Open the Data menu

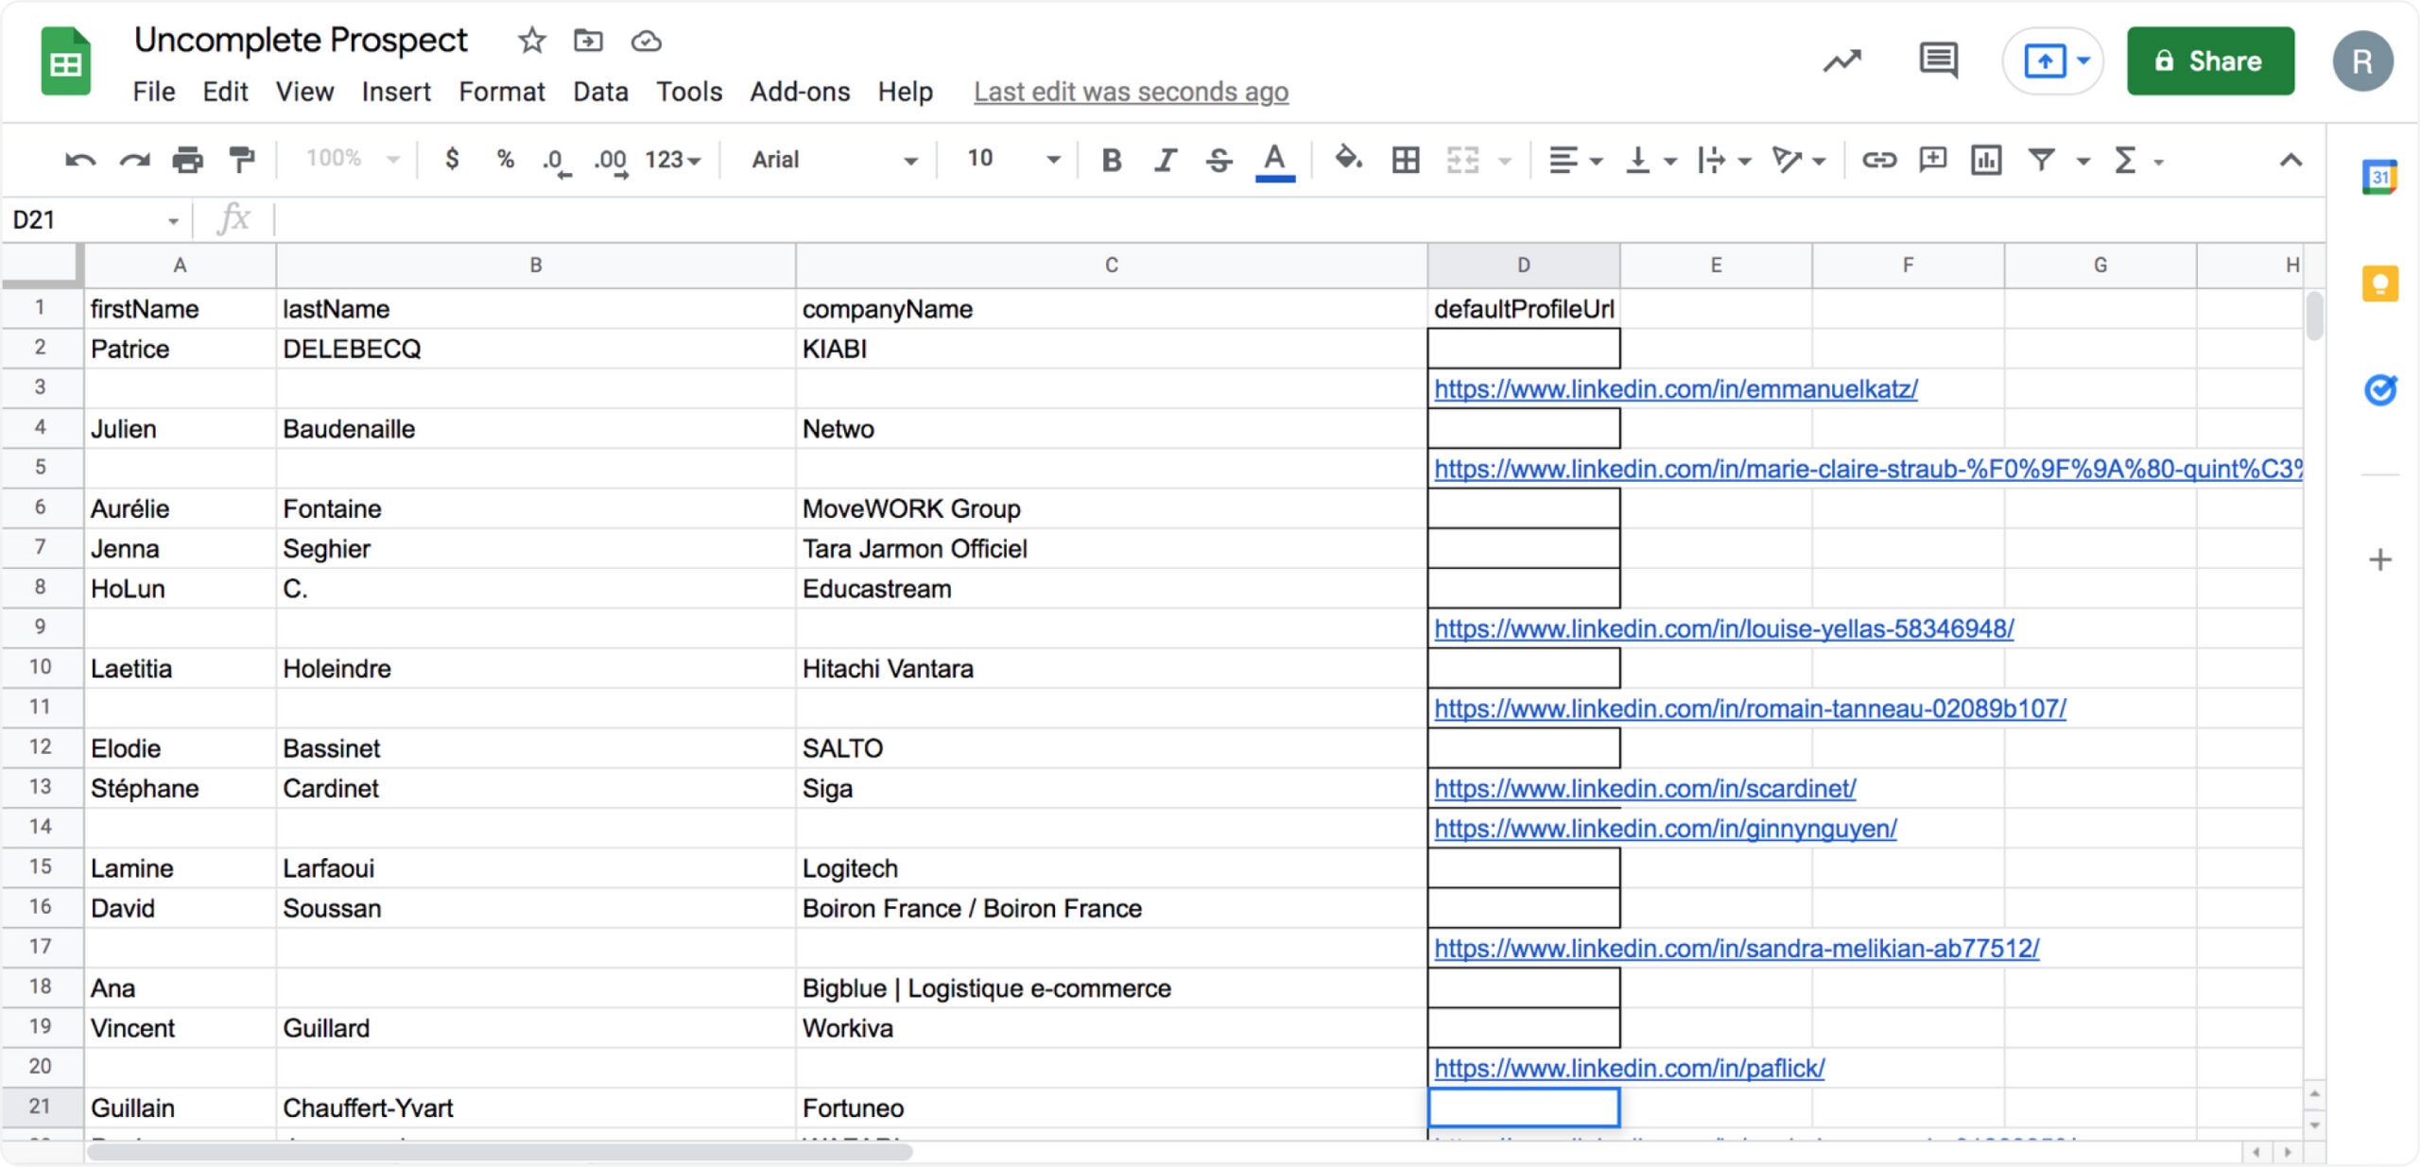[x=600, y=92]
